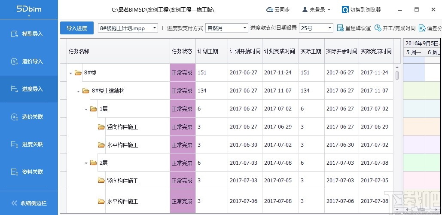
Task: Click the 8#楼土建结构 folder icon
Action: tap(86, 91)
